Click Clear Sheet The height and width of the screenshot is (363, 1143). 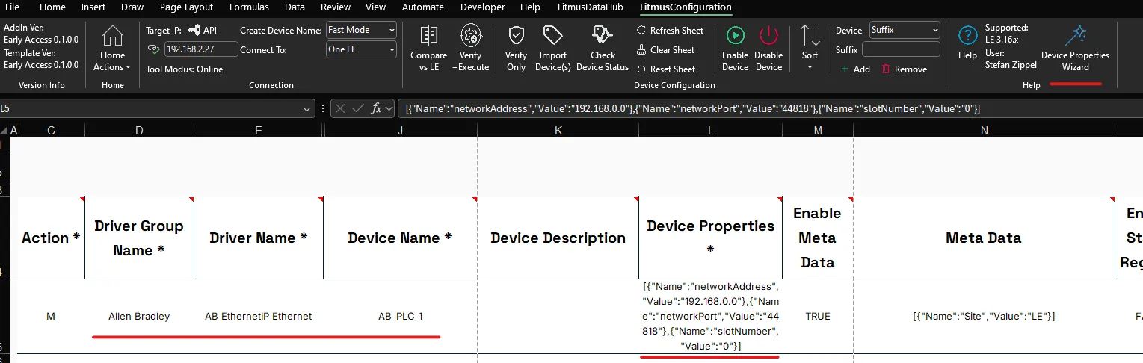tap(665, 50)
